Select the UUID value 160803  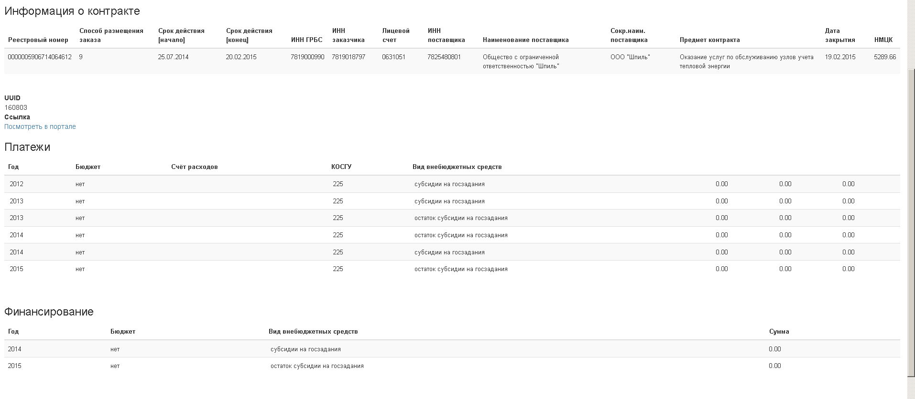(16, 108)
